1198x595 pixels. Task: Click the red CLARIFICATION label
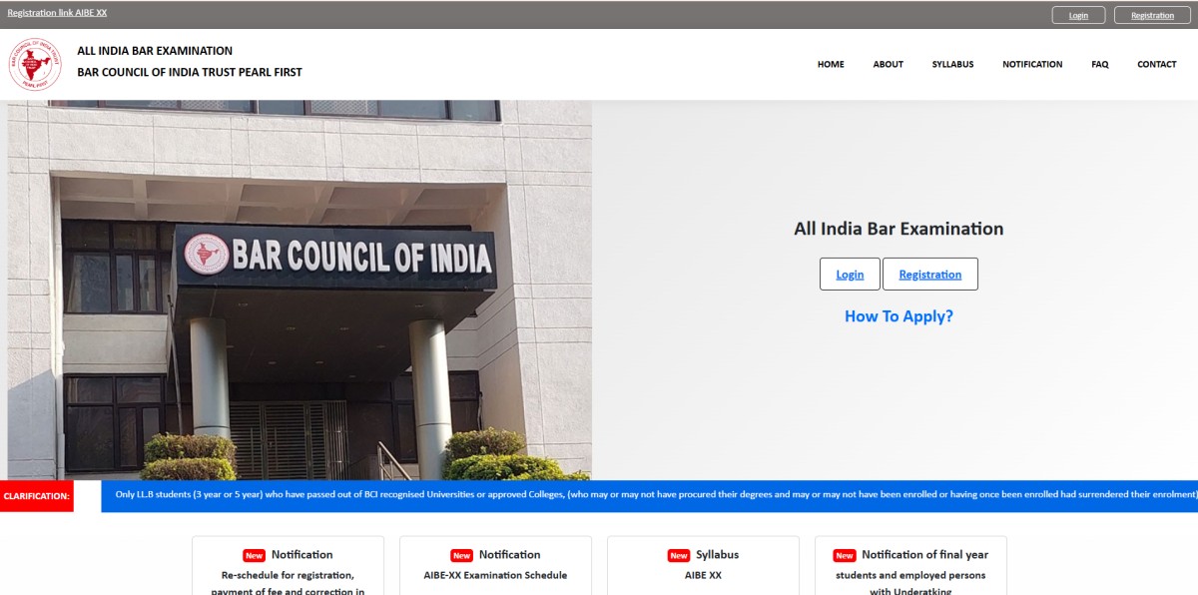(x=36, y=495)
